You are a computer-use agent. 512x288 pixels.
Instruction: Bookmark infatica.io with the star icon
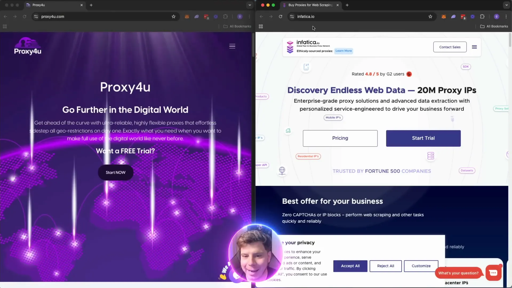pos(430,17)
